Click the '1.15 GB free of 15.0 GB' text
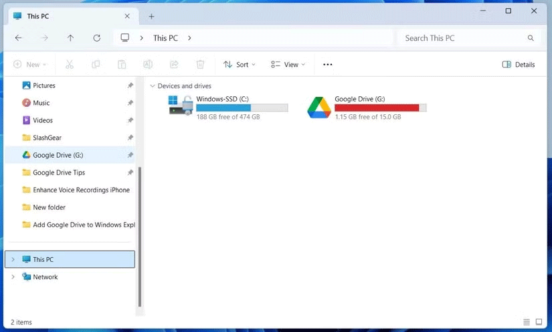 pyautogui.click(x=368, y=117)
